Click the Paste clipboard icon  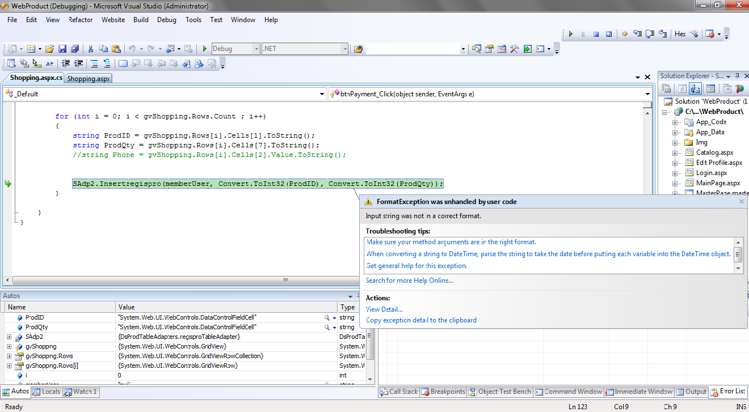(116, 49)
